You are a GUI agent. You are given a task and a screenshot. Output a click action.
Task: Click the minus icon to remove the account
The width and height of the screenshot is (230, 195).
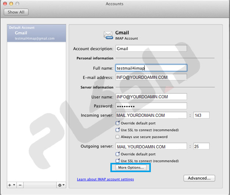coord(20,185)
